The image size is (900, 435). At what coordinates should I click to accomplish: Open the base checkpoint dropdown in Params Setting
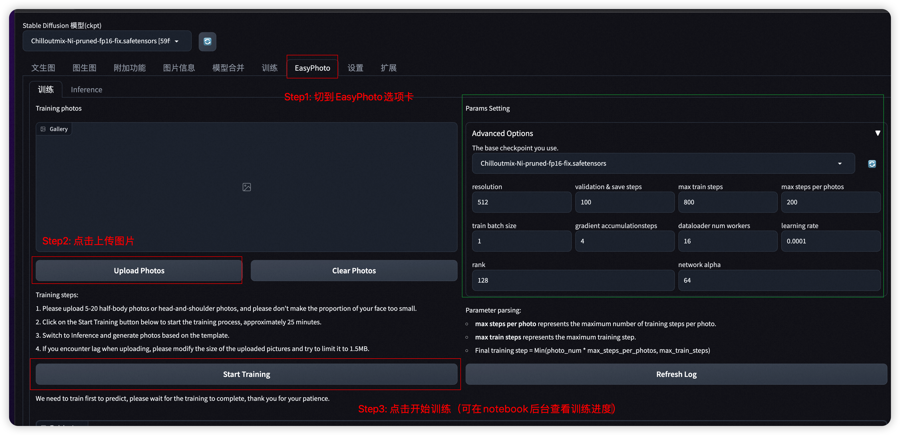click(x=663, y=163)
